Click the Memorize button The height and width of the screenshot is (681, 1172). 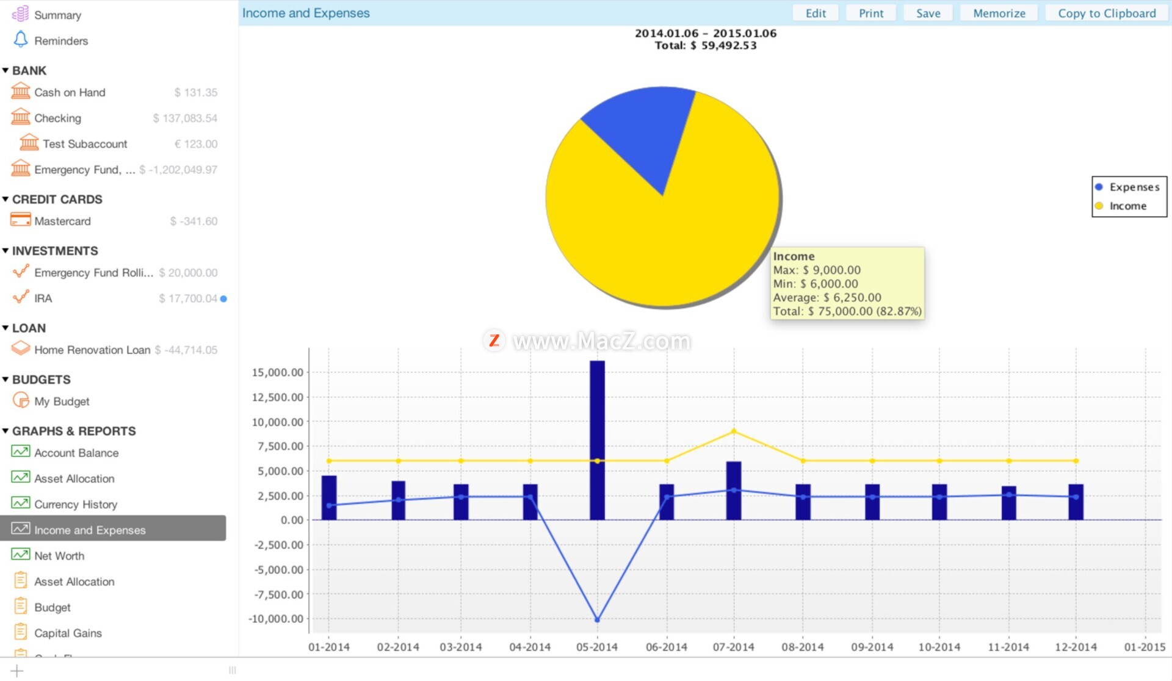click(999, 13)
